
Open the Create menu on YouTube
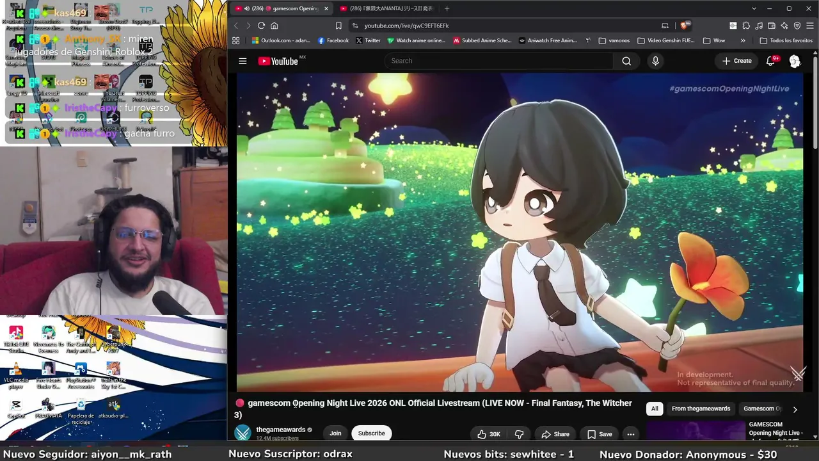click(736, 61)
